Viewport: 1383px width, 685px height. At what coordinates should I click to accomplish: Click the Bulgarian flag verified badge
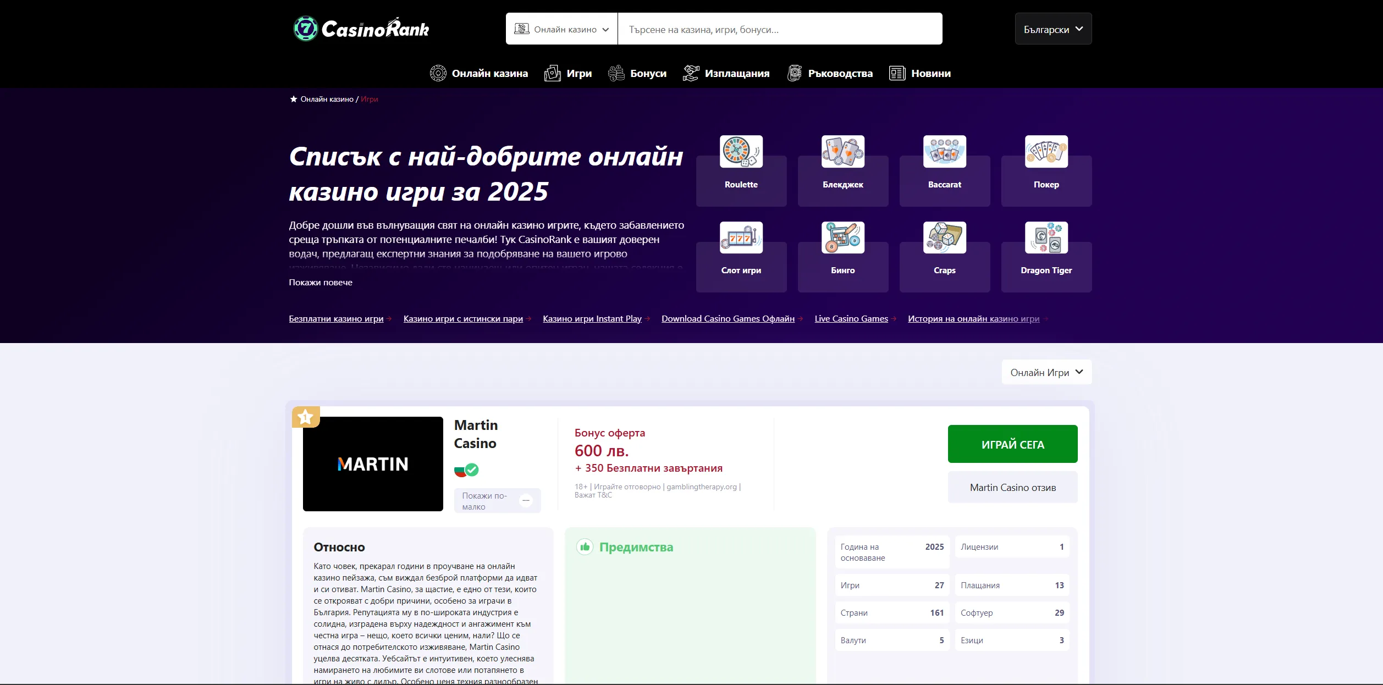(x=466, y=470)
